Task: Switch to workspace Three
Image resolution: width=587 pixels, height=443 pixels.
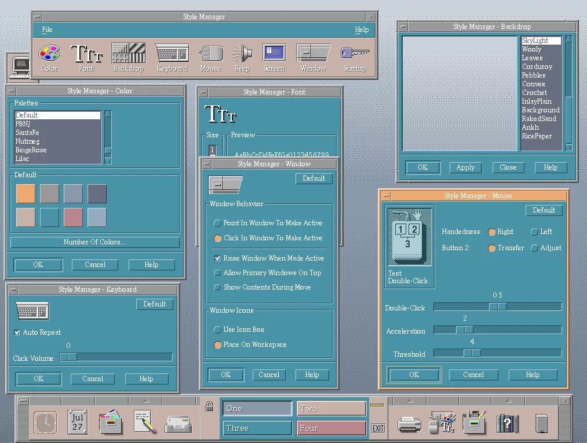Action: pyautogui.click(x=256, y=428)
